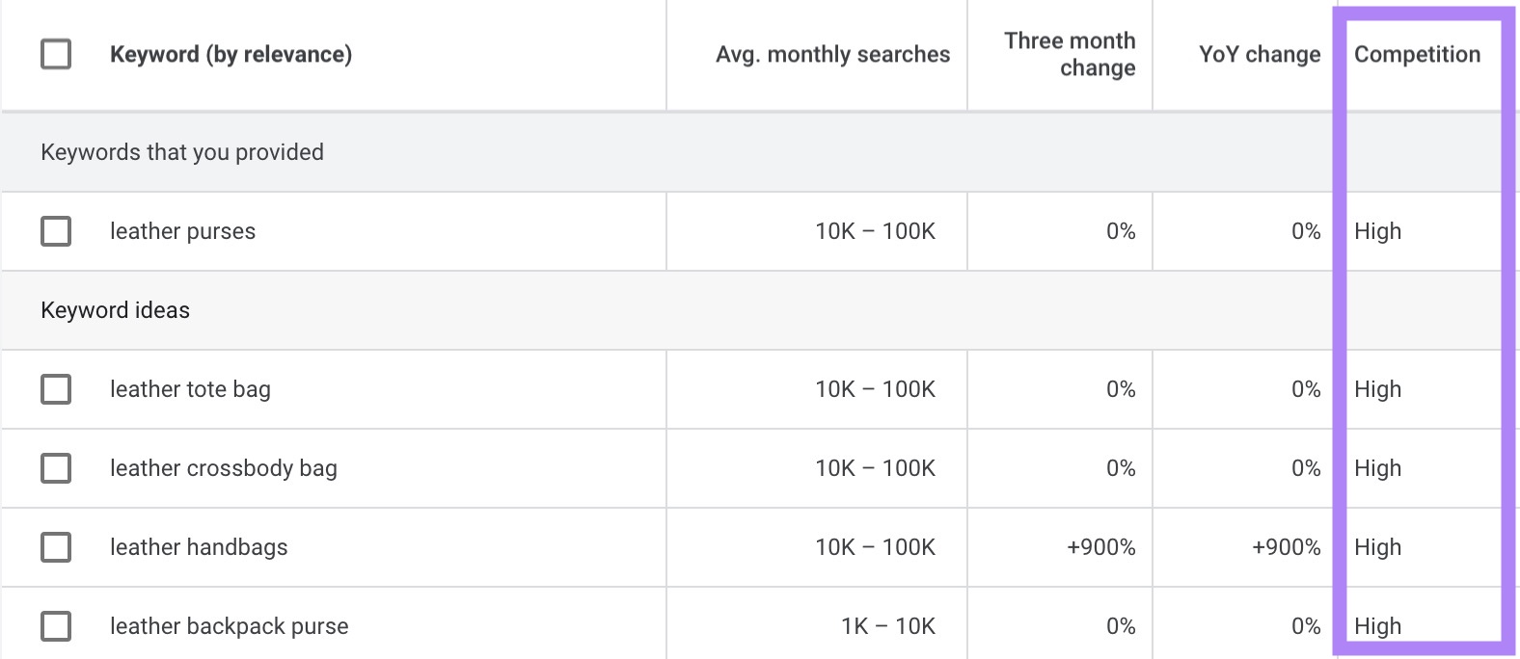Sort by YoY change column header

pos(1259,54)
